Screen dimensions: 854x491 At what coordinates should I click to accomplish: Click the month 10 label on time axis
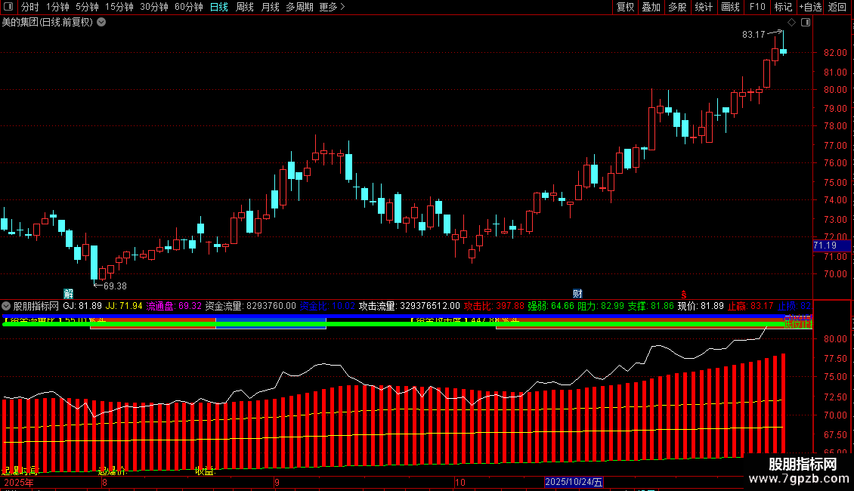tap(460, 482)
